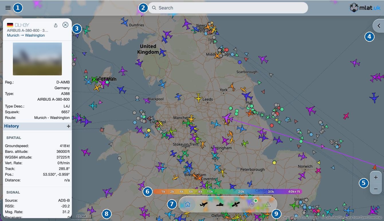Select the blue aircraft left of Dumfries

click(x=124, y=22)
